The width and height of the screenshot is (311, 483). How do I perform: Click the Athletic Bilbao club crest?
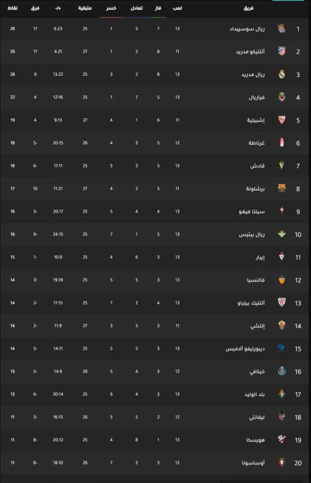pyautogui.click(x=282, y=302)
